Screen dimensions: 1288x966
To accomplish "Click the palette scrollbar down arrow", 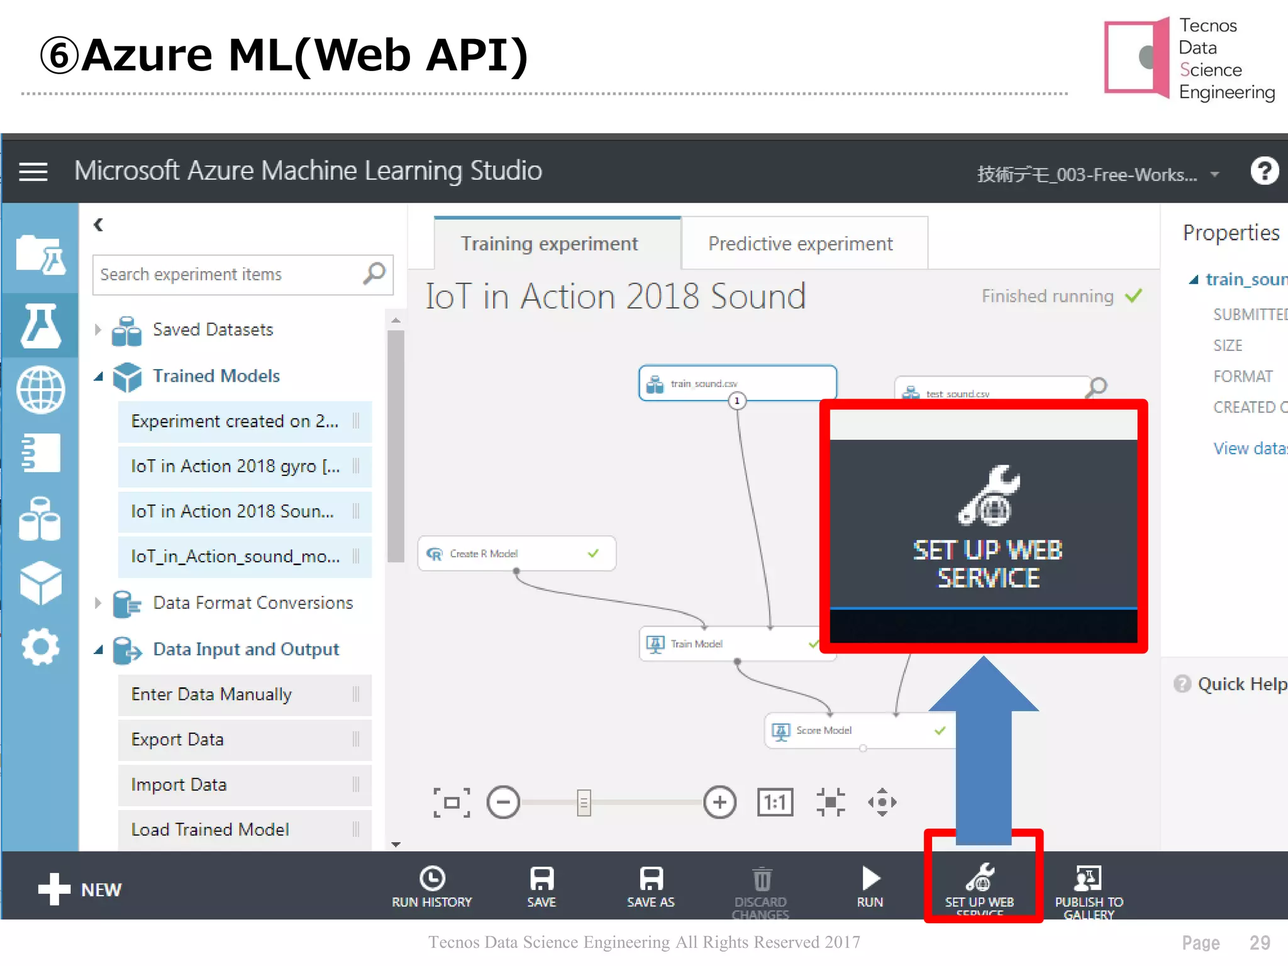I will (x=396, y=844).
